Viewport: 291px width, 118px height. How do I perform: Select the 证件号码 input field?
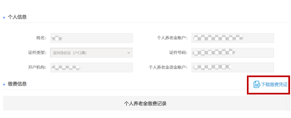[x=233, y=53]
